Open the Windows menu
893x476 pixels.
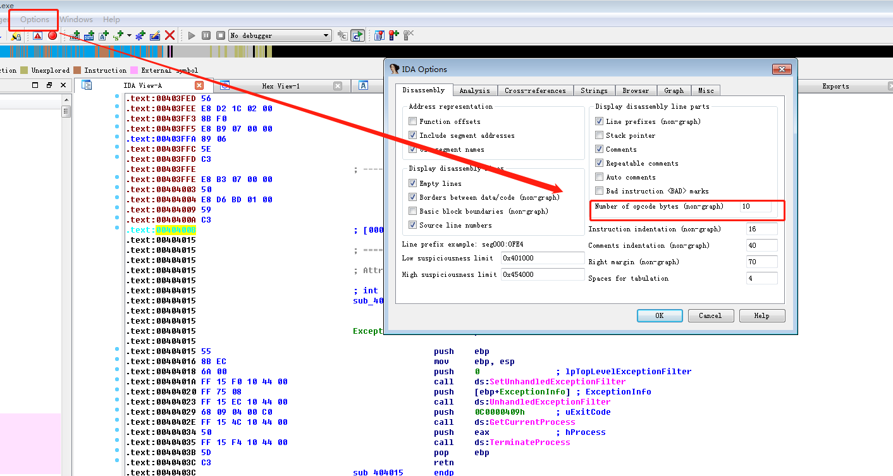[77, 20]
